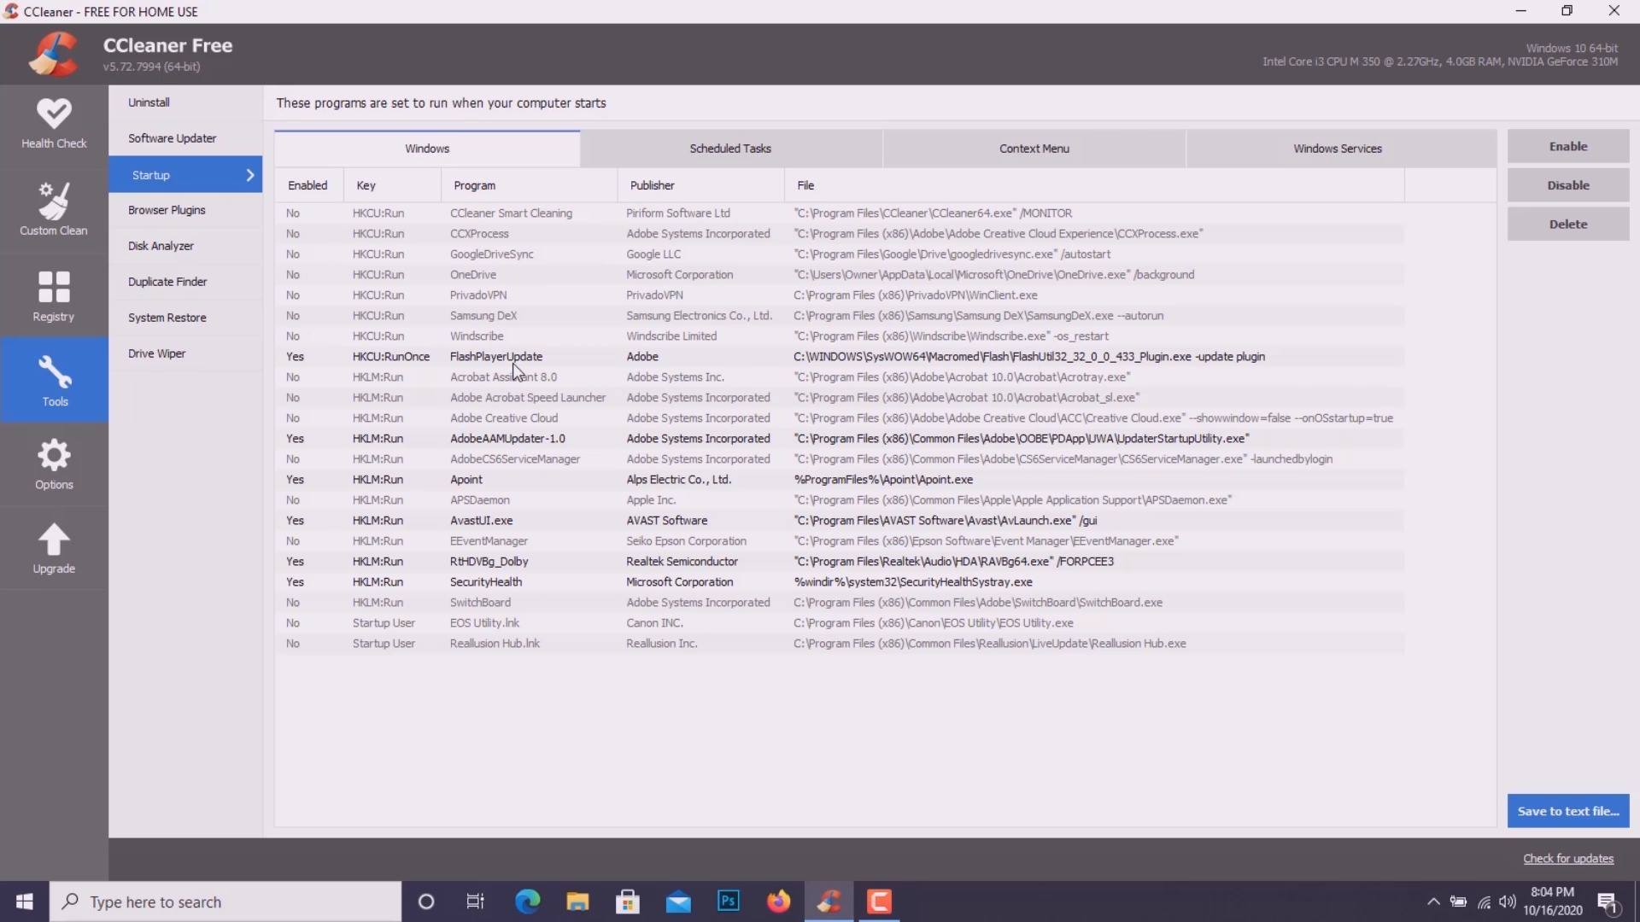The image size is (1640, 922).
Task: Open the Duplicate Finder tool
Action: point(185,282)
